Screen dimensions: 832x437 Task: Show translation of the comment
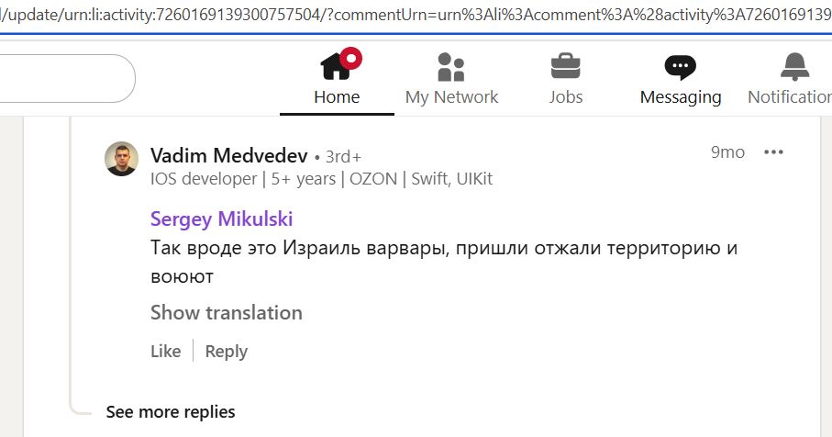click(226, 313)
